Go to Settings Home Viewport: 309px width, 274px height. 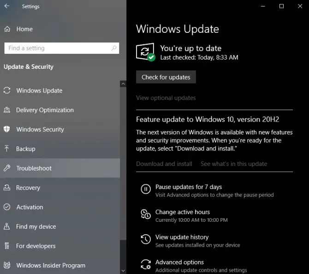click(x=60, y=29)
